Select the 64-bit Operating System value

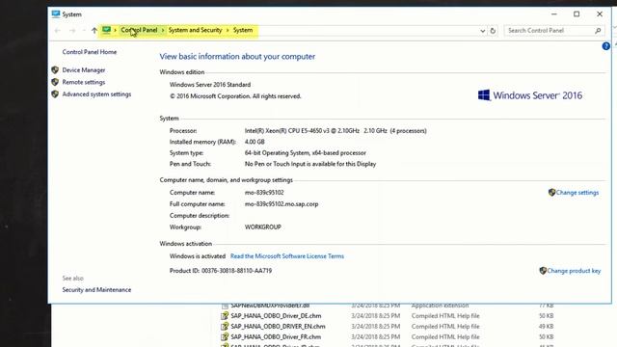pos(306,152)
